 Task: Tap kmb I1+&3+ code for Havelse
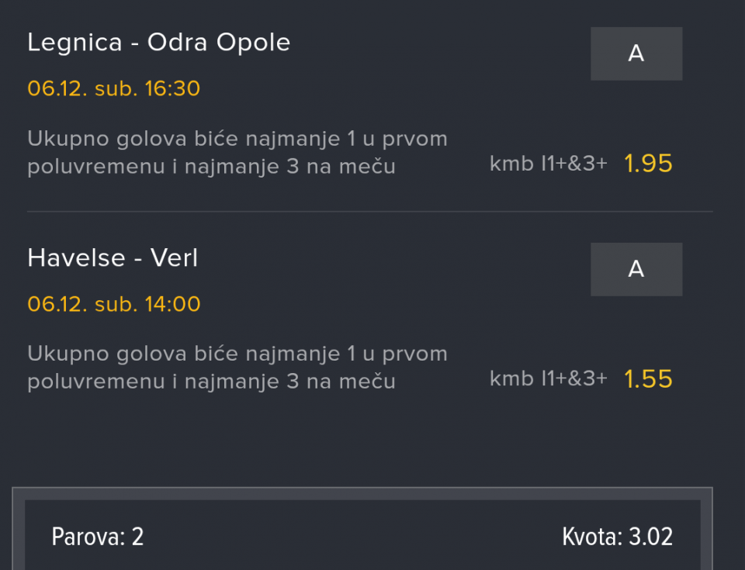tap(548, 379)
